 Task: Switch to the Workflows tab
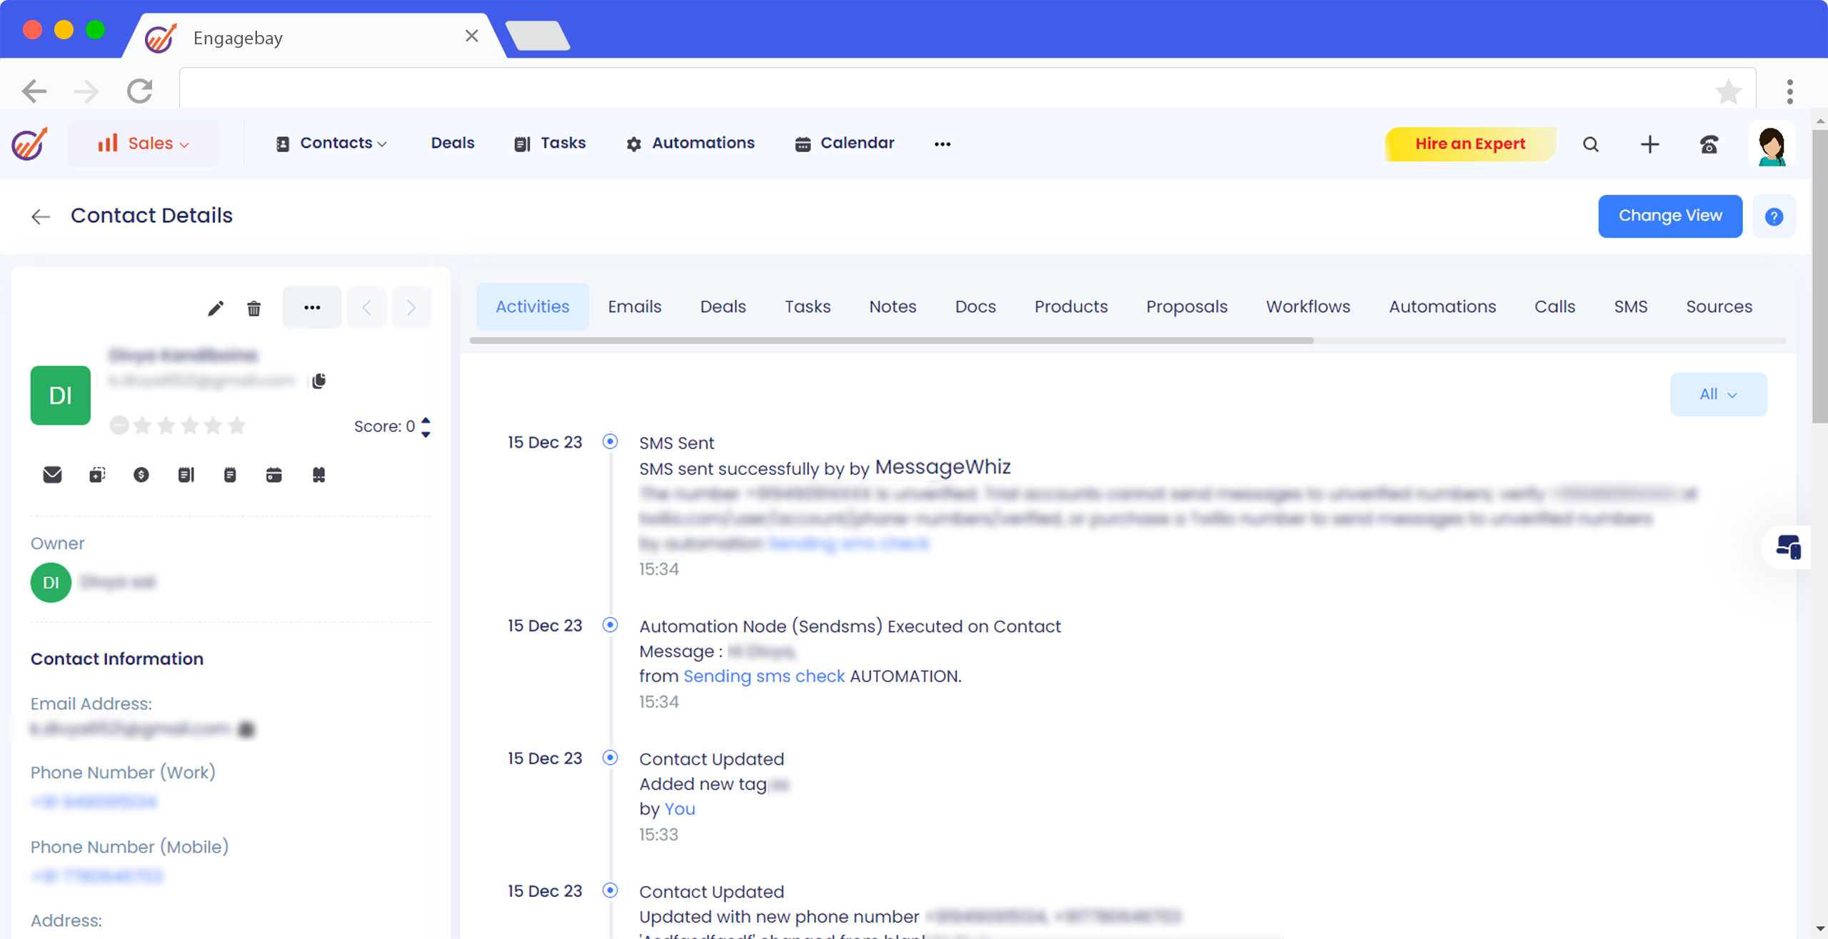click(1307, 306)
